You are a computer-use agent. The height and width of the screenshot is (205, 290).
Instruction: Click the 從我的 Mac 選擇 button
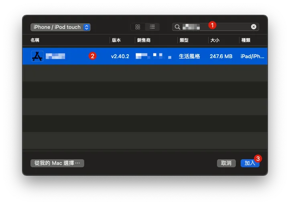57,163
